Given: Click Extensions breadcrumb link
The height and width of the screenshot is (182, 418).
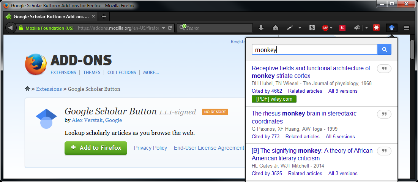Looking at the screenshot, I should pyautogui.click(x=49, y=89).
